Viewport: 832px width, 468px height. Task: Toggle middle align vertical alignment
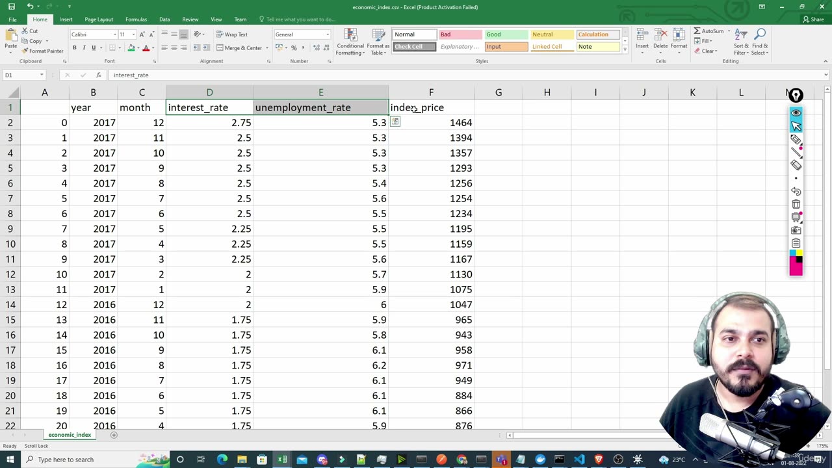[174, 34]
